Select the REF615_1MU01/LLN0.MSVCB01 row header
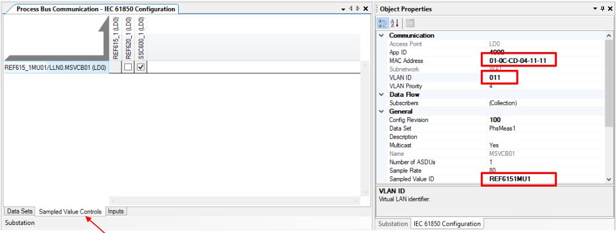 point(56,68)
